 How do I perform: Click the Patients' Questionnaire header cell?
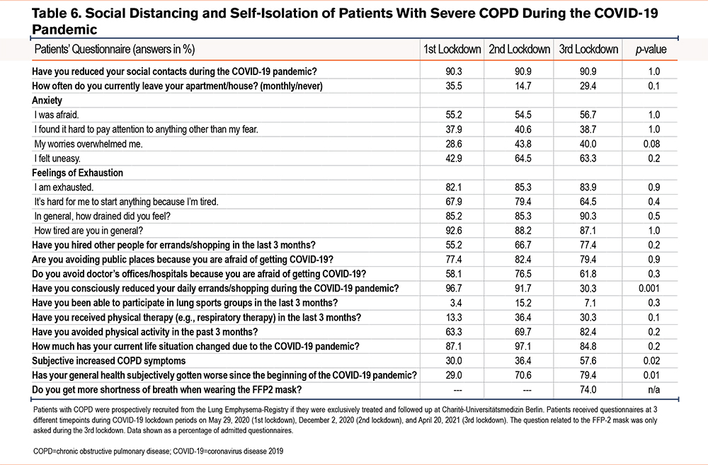(x=115, y=50)
